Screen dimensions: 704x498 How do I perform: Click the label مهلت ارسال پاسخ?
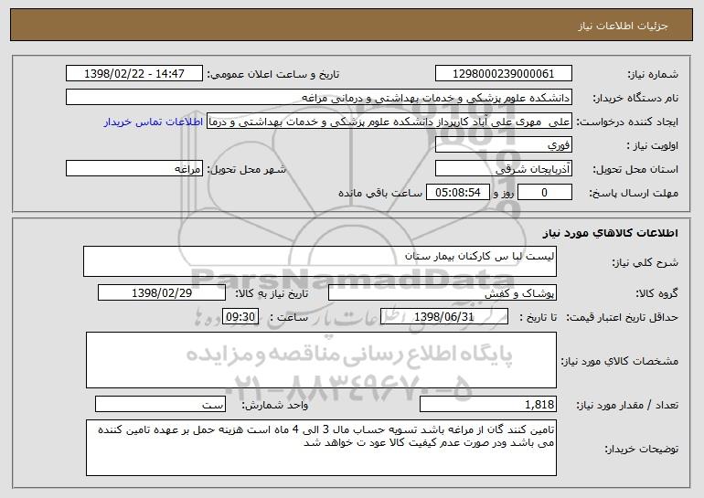pos(634,194)
